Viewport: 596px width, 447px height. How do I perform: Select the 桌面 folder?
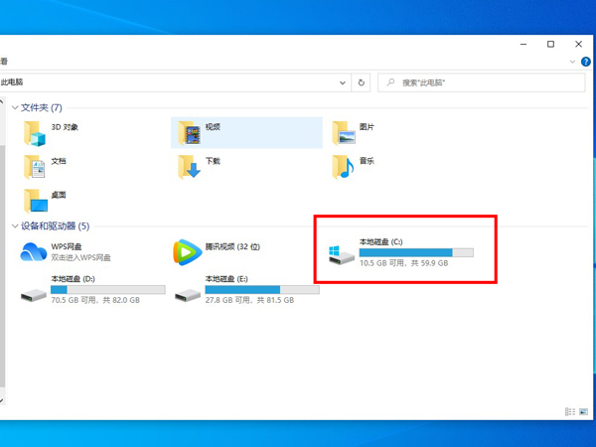[x=36, y=200]
